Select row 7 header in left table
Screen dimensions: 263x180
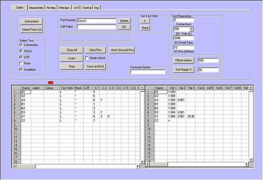(x=17, y=116)
